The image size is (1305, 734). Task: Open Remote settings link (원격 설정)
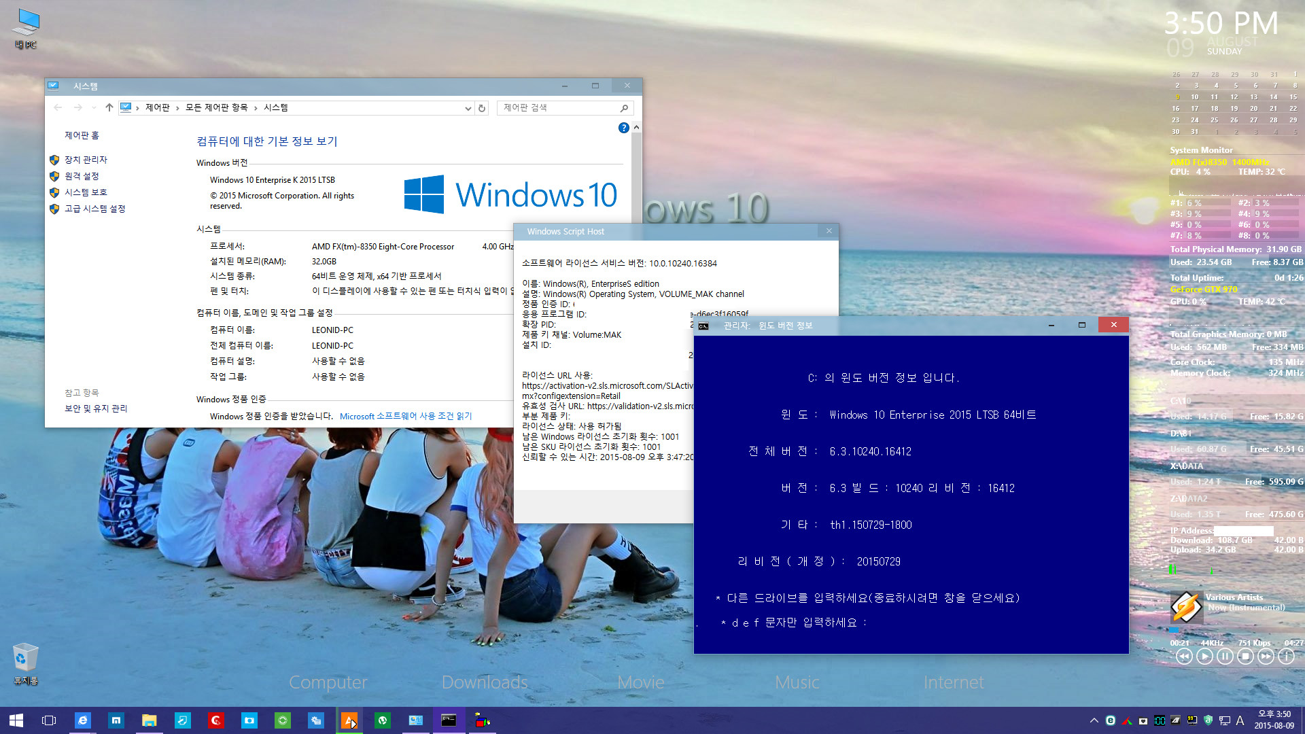pos(82,176)
